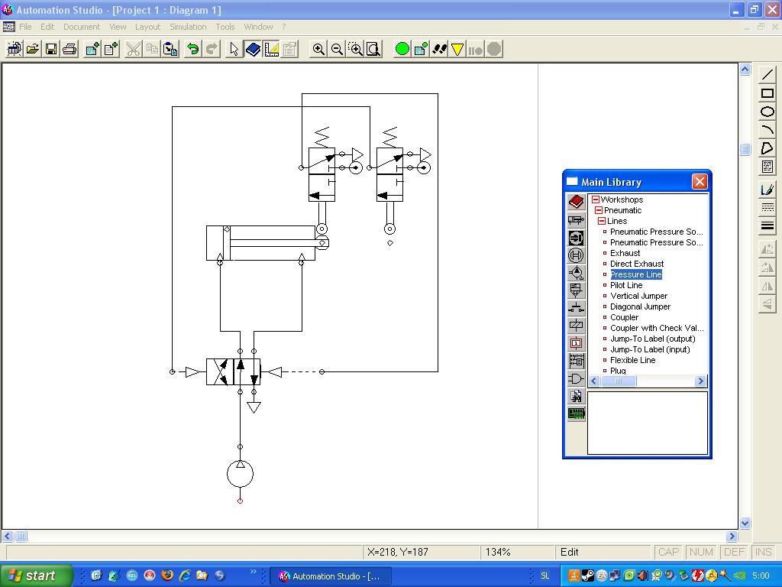Click the canvas vertical scrollbar down arrow
The height and width of the screenshot is (587, 782).
(x=745, y=523)
